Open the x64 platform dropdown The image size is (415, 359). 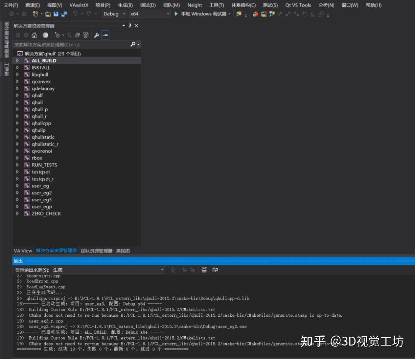pos(150,13)
